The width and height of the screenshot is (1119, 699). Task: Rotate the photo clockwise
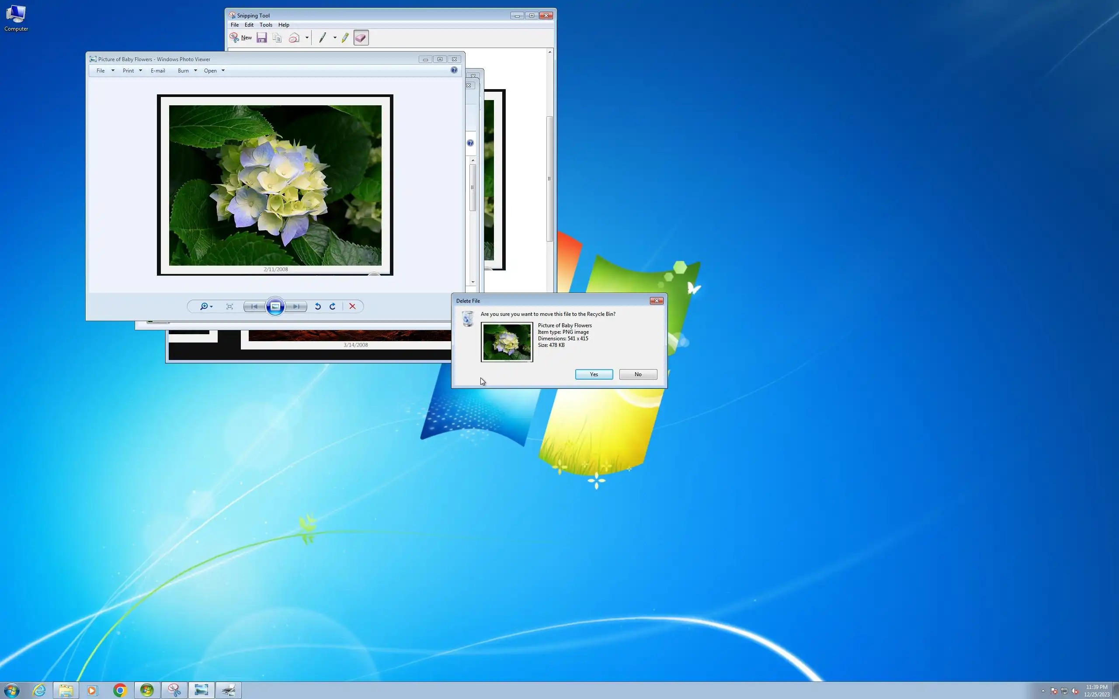[x=333, y=307]
